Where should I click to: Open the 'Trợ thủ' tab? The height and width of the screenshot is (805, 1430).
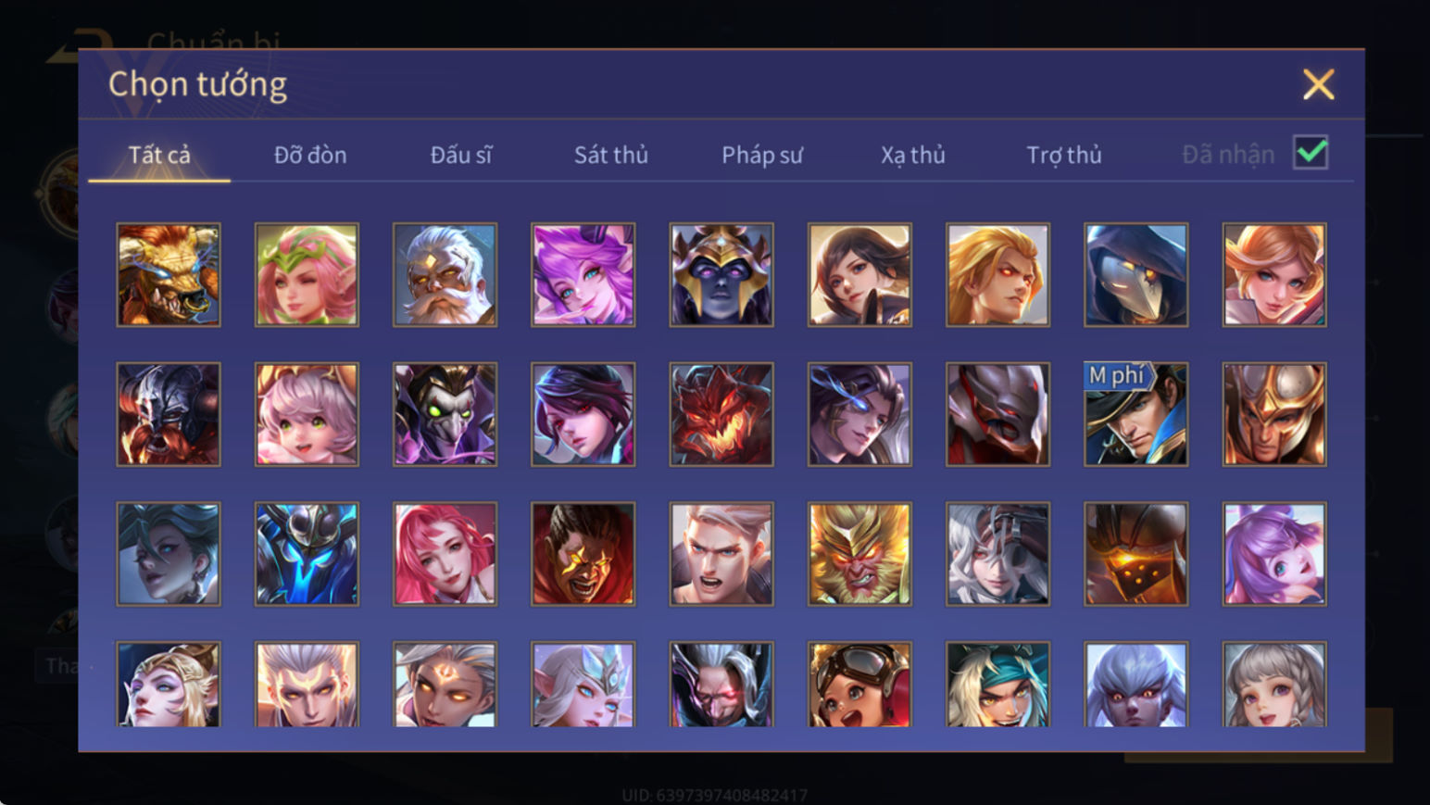[x=1064, y=155]
